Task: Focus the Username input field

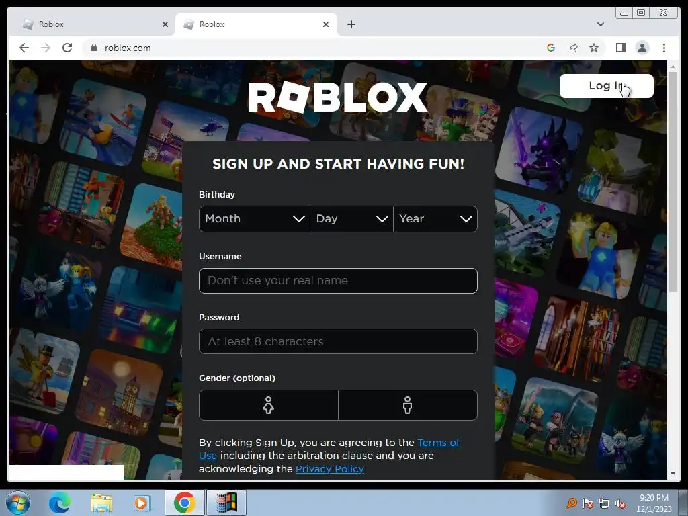Action: click(338, 281)
